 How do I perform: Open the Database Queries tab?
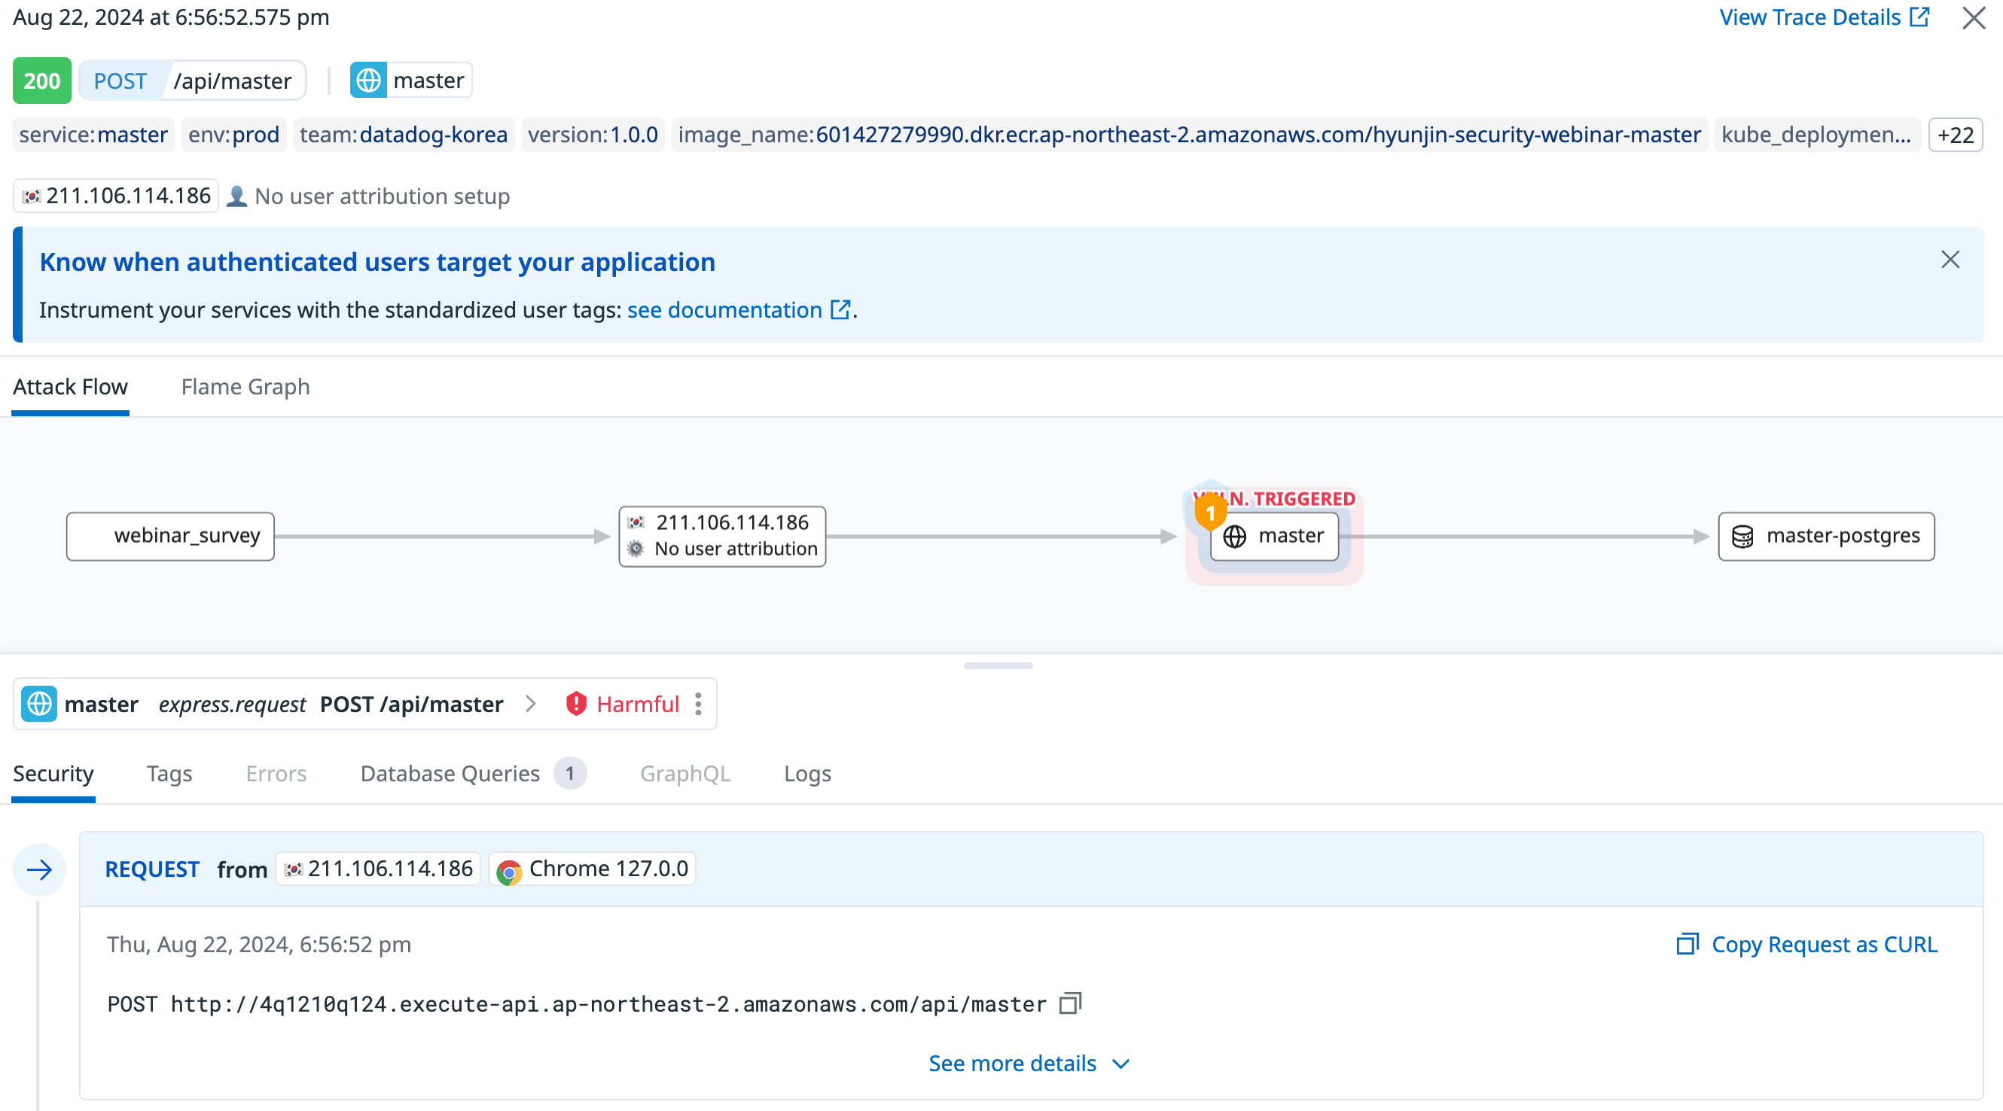coord(450,774)
